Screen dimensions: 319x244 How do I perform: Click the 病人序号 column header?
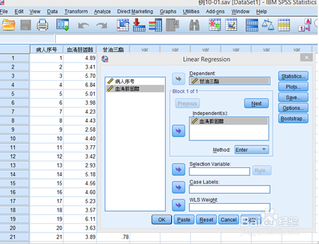coord(46,50)
